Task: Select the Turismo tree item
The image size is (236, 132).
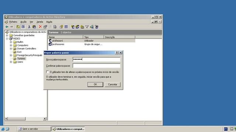Action: pos(21,59)
